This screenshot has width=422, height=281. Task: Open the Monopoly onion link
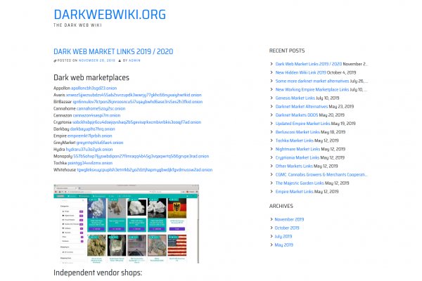141,156
